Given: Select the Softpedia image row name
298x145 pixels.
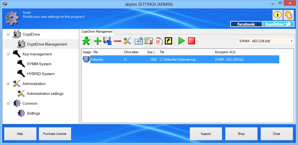Looking at the screenshot, I should [x=97, y=59].
